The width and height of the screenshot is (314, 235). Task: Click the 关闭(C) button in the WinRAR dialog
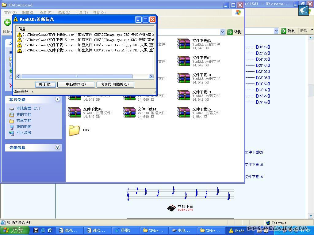pos(45,84)
